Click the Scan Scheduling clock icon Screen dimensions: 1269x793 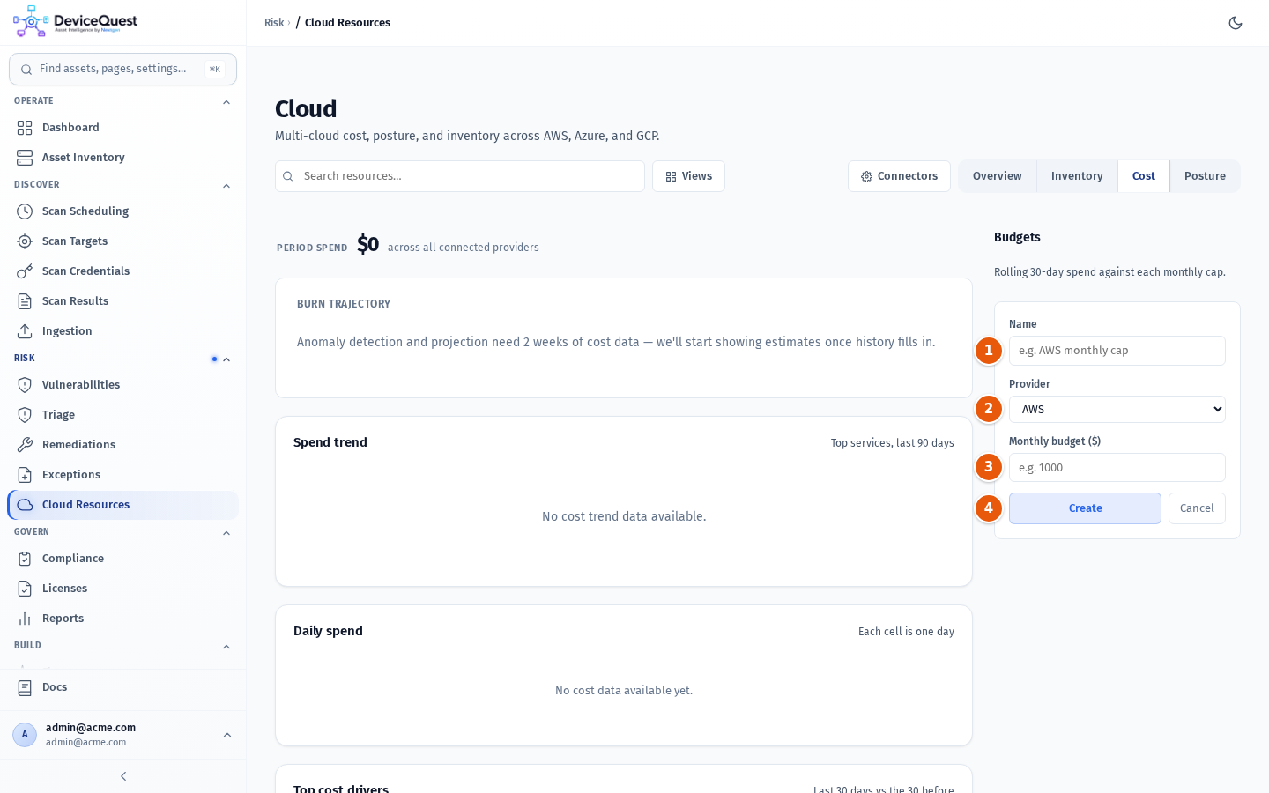click(25, 211)
